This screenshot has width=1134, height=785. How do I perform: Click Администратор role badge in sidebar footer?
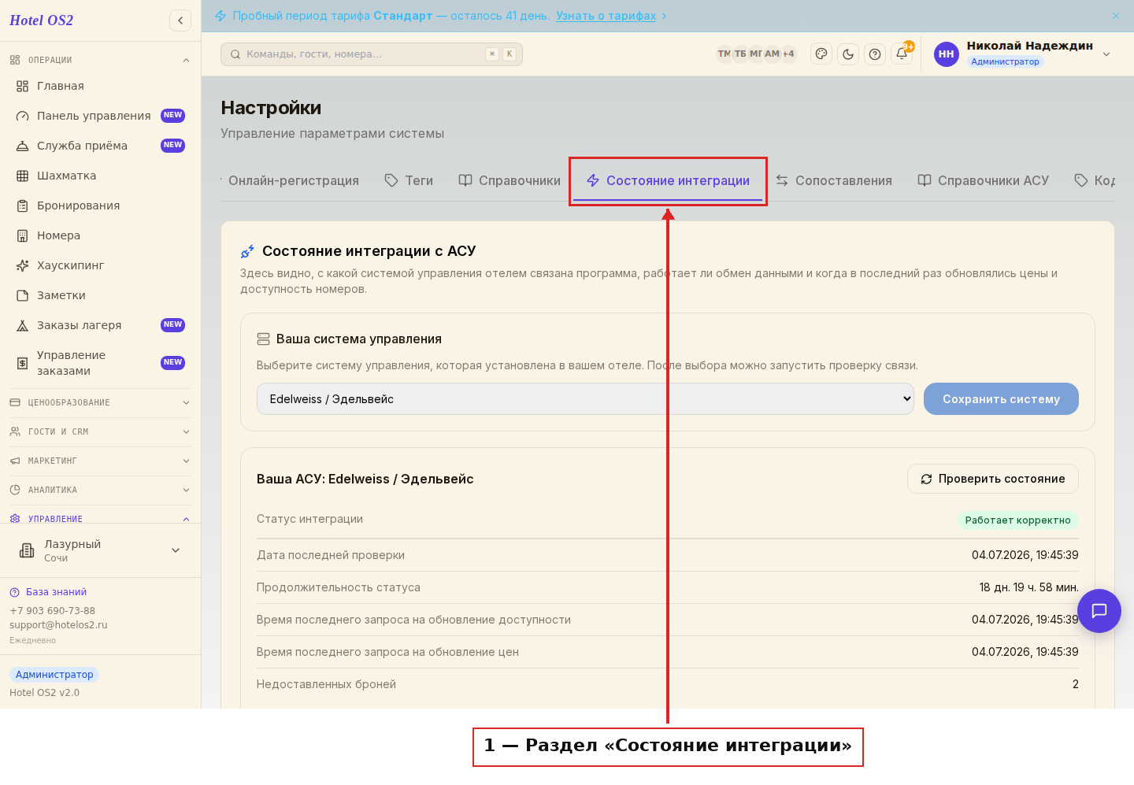(54, 675)
